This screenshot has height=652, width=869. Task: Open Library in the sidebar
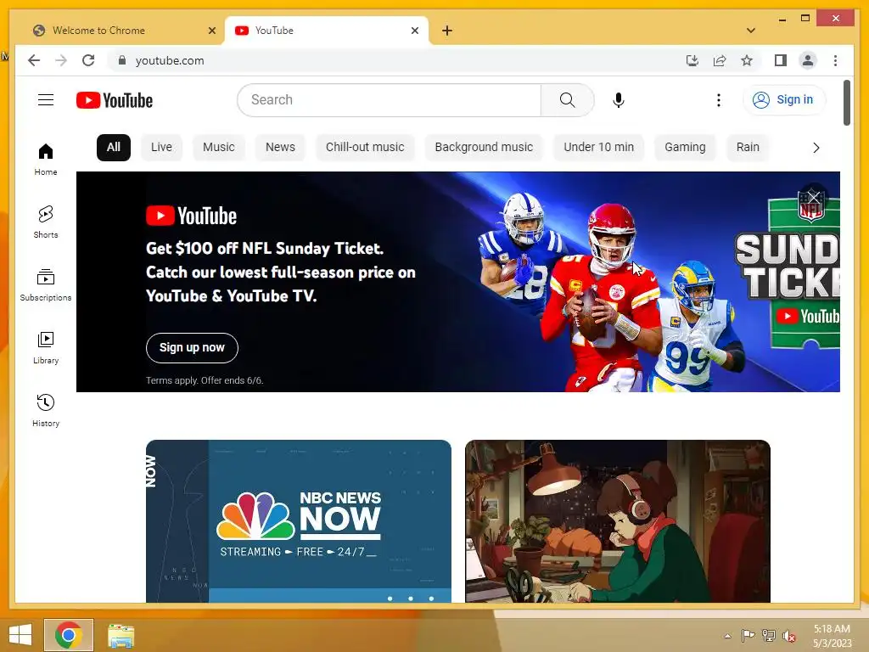(x=46, y=347)
